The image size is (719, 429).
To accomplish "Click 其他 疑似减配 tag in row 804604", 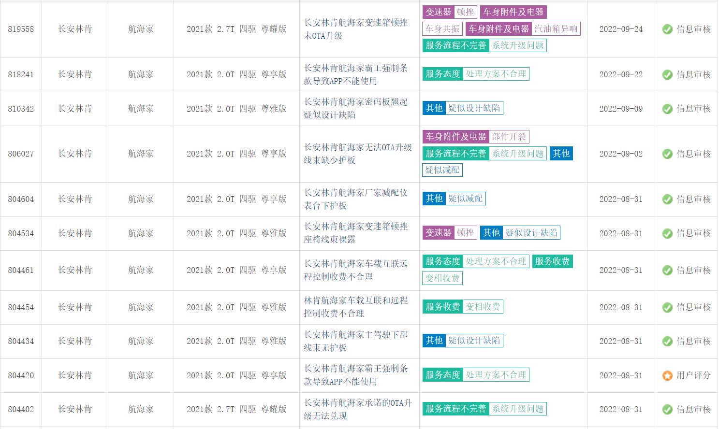I will (454, 199).
